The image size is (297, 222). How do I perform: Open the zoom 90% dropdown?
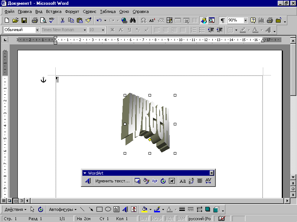coord(245,20)
